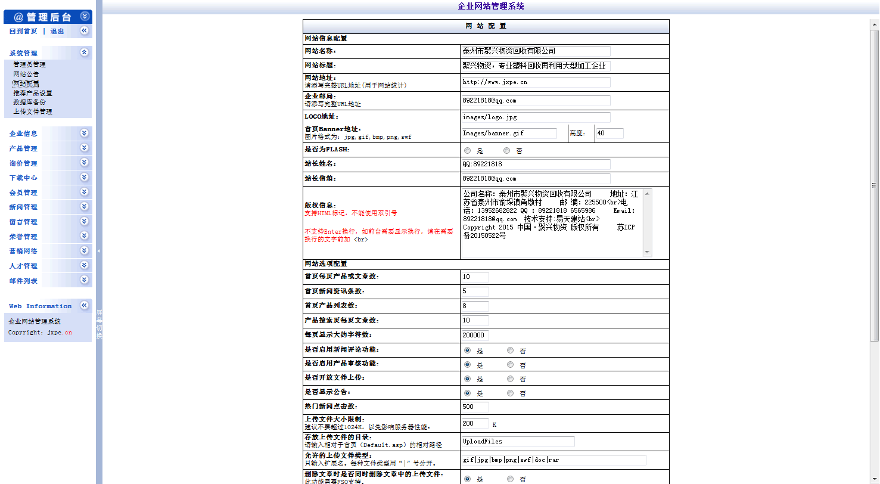The image size is (880, 484).
Task: Collapse the 系统管理 section chevron icon
Action: click(84, 52)
